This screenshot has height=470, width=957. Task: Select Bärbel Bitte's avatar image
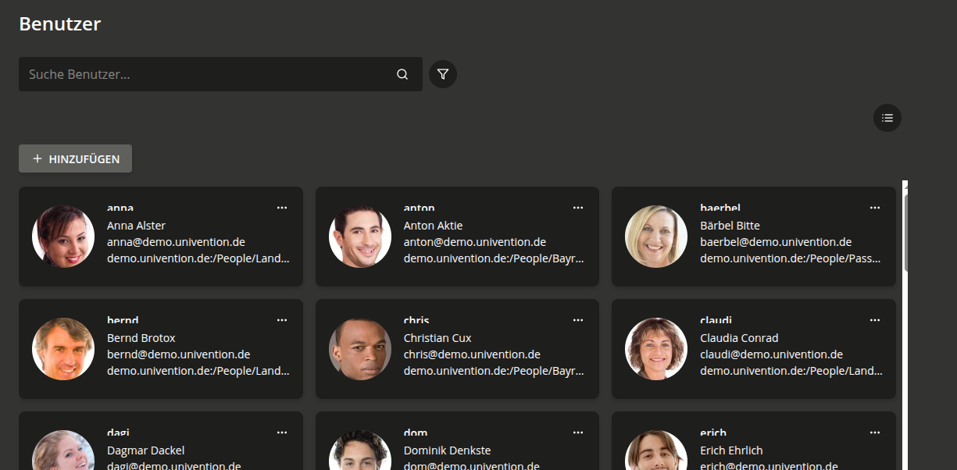656,237
